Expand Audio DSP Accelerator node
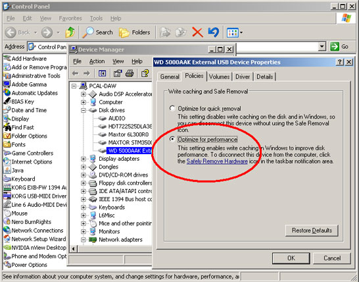The width and height of the screenshot is (359, 282). [x=84, y=94]
